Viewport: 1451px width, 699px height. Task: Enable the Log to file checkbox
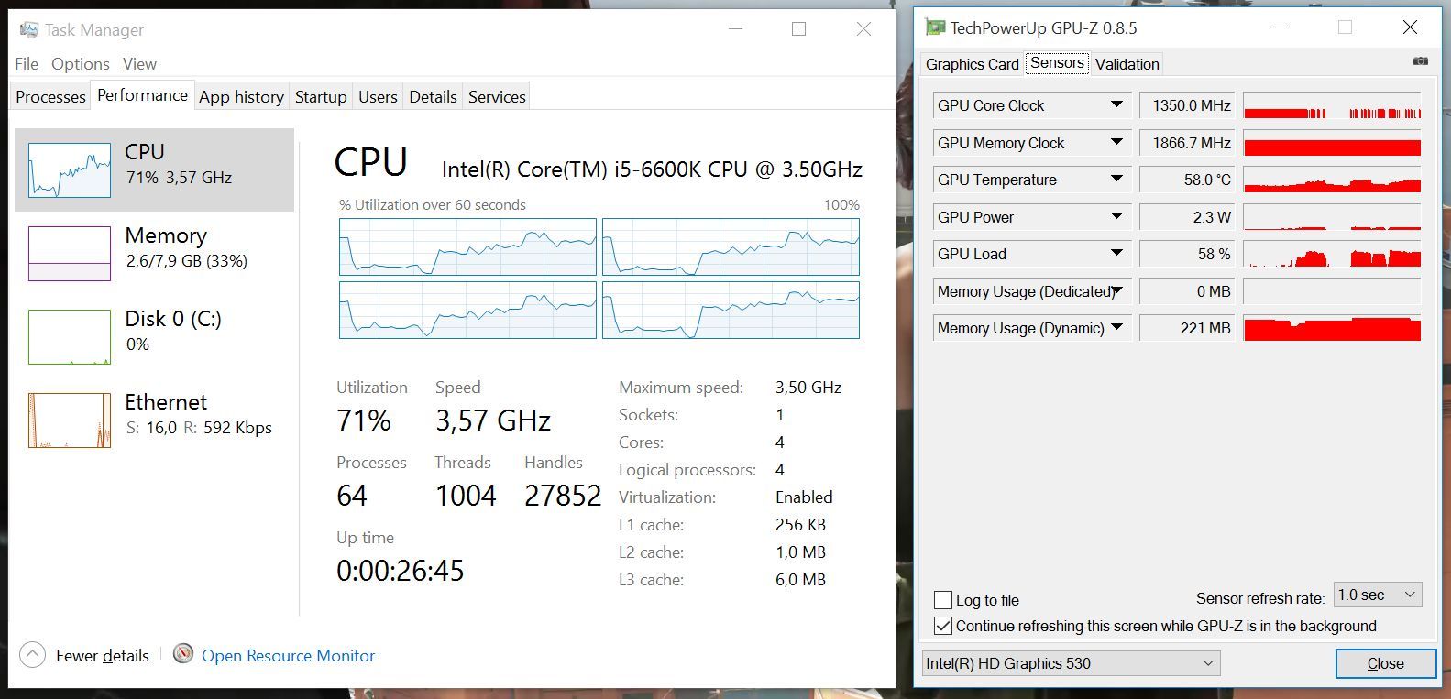click(942, 600)
